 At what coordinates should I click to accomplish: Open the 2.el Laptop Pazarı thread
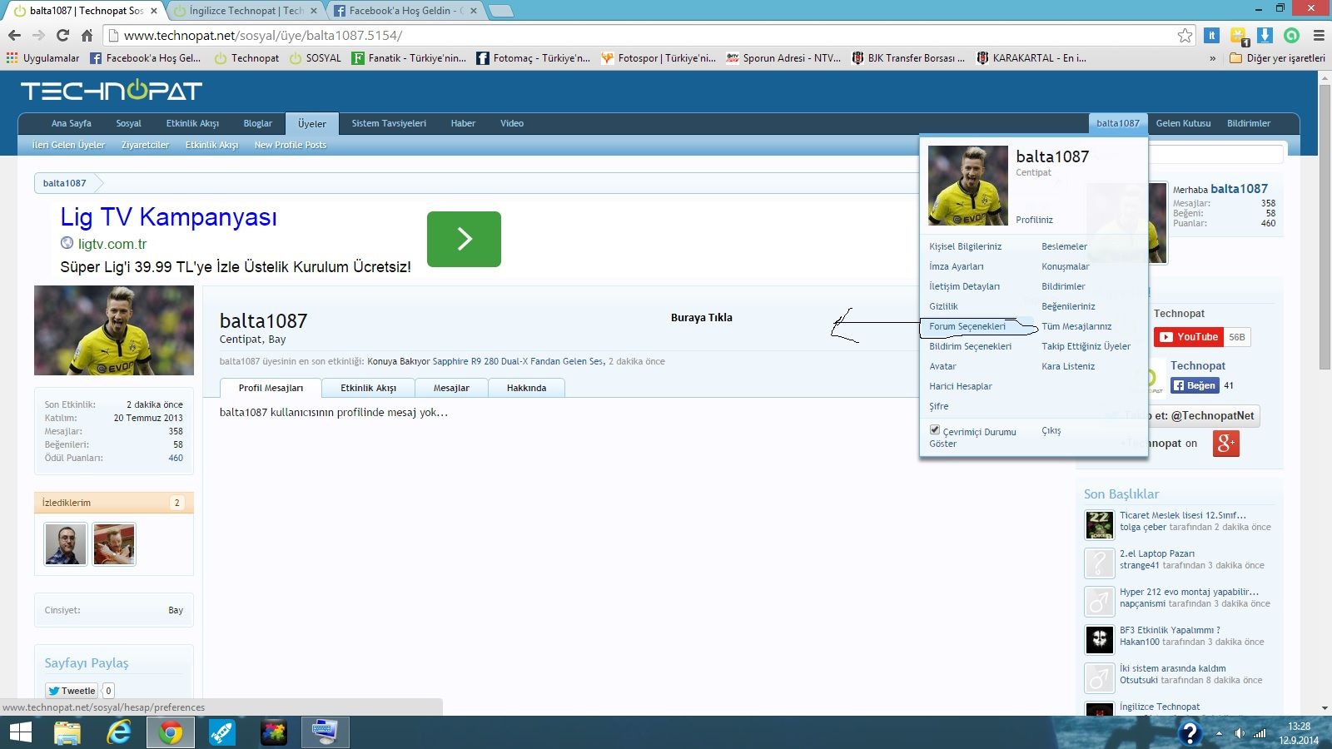click(x=1157, y=553)
